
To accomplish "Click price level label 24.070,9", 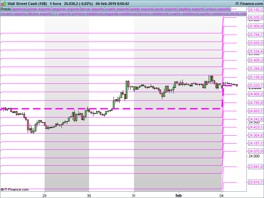I will (255, 151).
